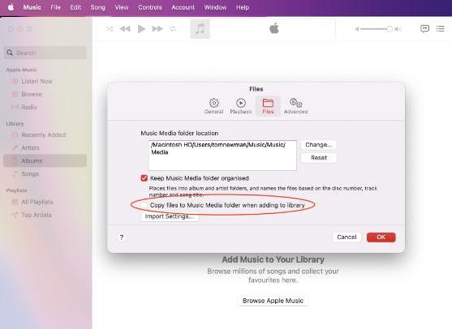Viewport: 452px width, 329px height.
Task: Click the high-volume speaker icon
Action: (398, 29)
